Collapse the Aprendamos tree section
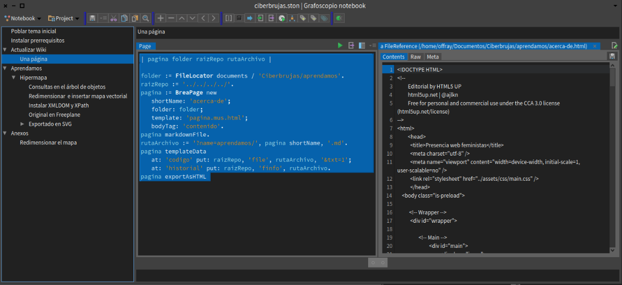 [5, 68]
